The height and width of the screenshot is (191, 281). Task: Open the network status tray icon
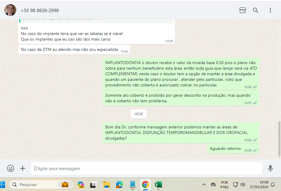[x=235, y=185]
